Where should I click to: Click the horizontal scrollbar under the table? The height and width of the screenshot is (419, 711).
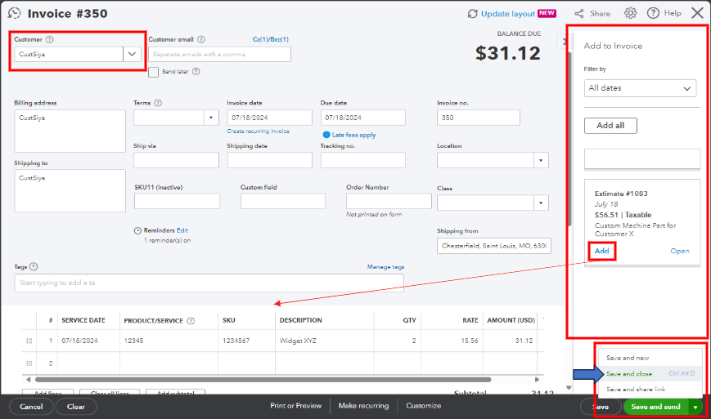click(x=263, y=380)
